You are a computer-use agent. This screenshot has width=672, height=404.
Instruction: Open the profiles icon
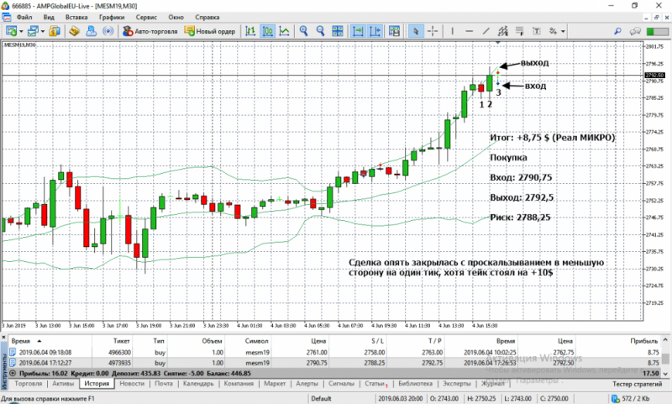point(33,31)
